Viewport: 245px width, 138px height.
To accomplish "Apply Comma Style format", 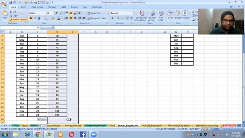I will (x=122, y=18).
